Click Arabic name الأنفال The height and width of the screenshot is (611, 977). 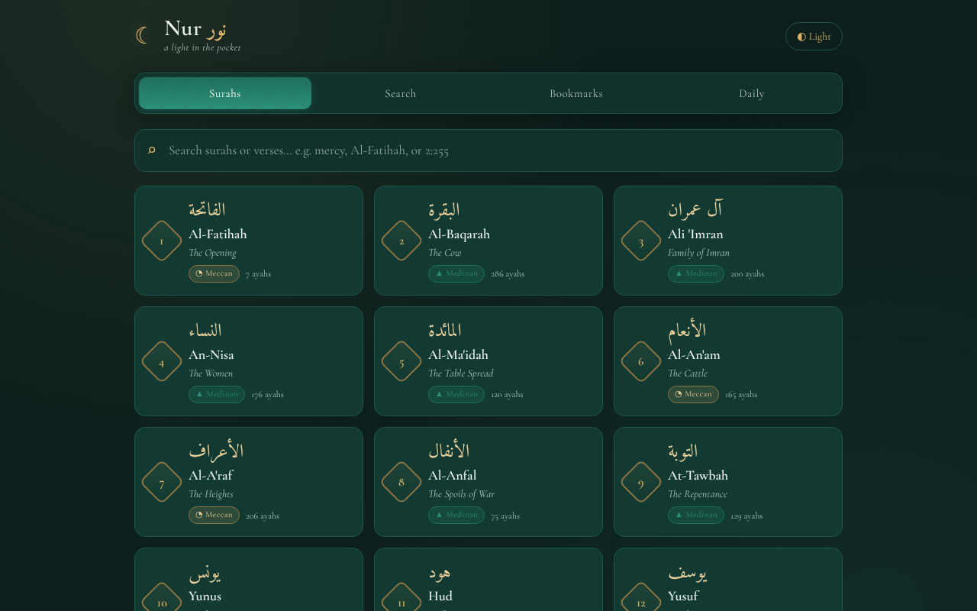pyautogui.click(x=449, y=451)
